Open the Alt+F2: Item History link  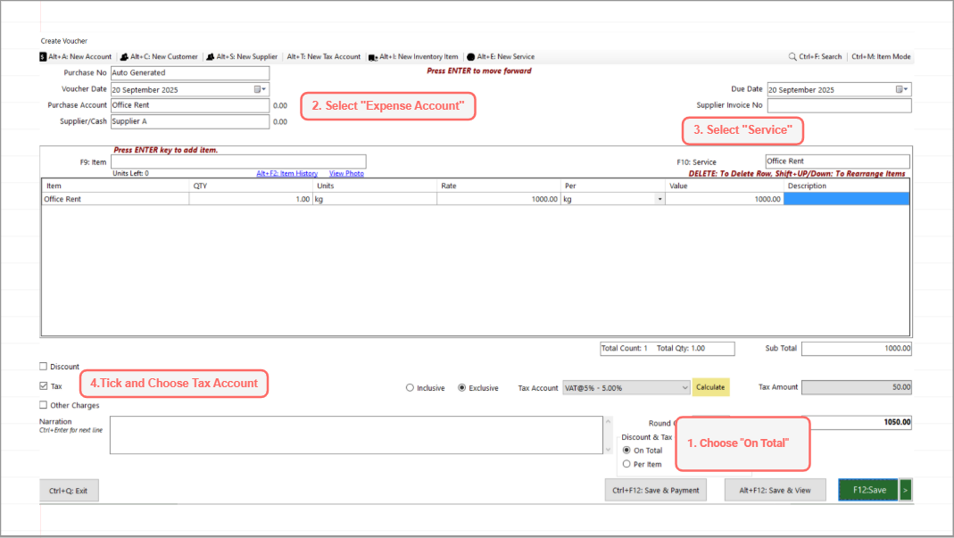click(287, 173)
